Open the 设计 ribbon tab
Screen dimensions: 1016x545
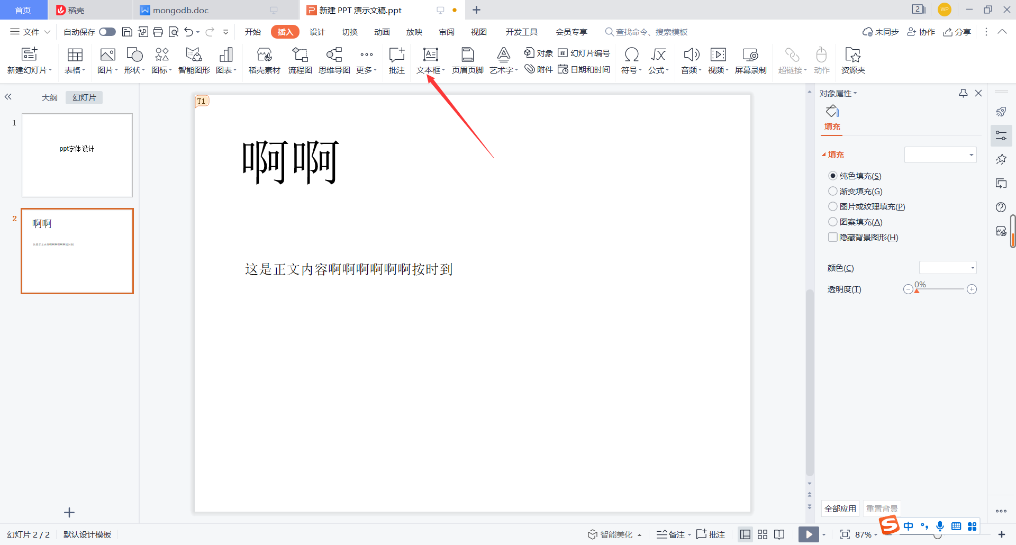tap(317, 32)
